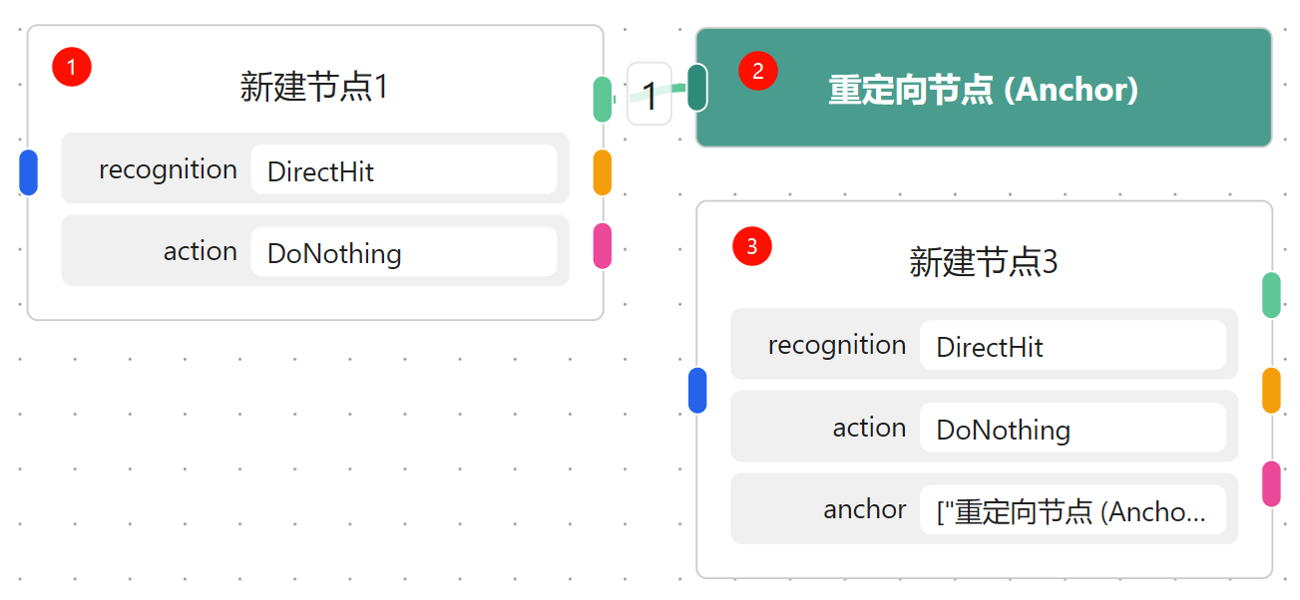Click the pink handle on 新建节点3
1300x600 pixels.
point(1271,483)
